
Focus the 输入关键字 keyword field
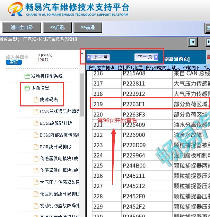tap(17, 57)
